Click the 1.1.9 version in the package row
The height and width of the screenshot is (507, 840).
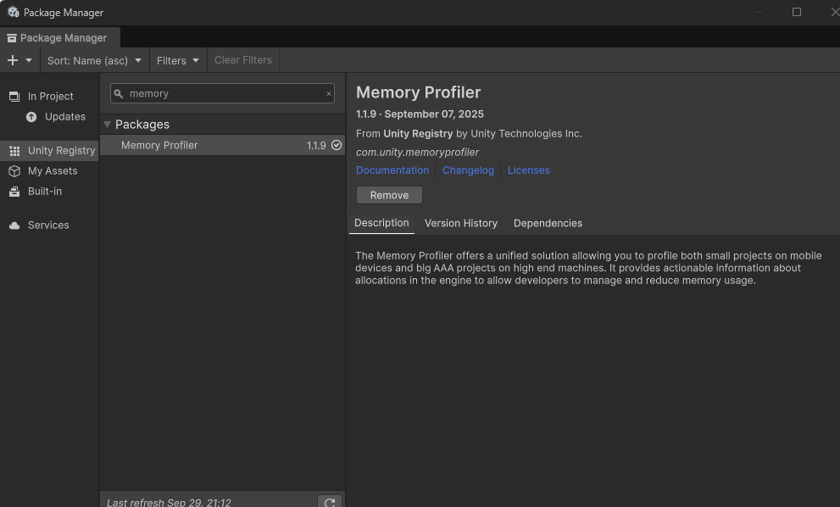click(x=316, y=145)
